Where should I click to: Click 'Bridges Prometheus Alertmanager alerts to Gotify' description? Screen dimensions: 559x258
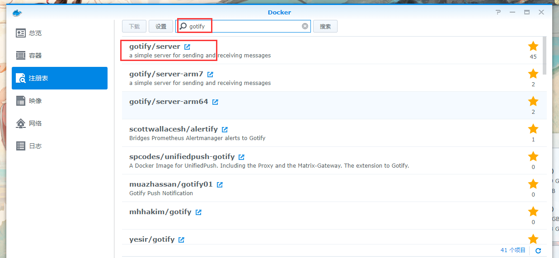click(x=197, y=138)
